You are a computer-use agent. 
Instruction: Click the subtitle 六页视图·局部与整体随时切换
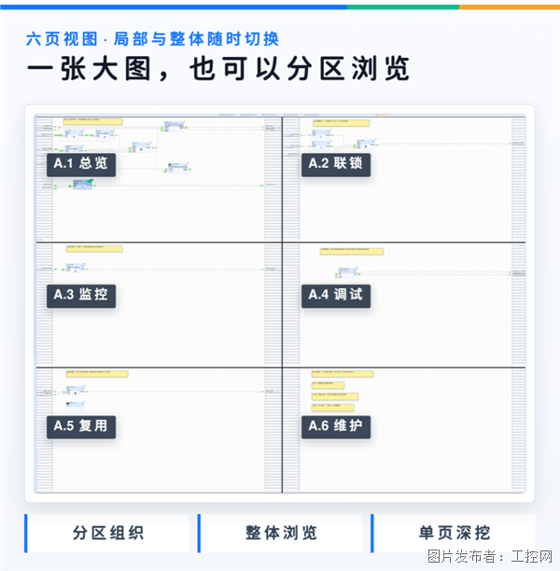click(152, 39)
